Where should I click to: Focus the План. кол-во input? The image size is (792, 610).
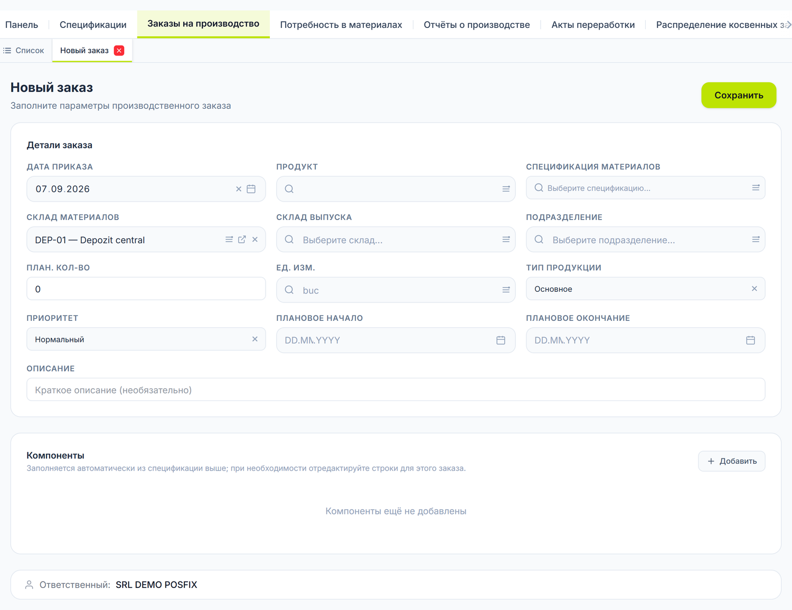click(x=146, y=289)
